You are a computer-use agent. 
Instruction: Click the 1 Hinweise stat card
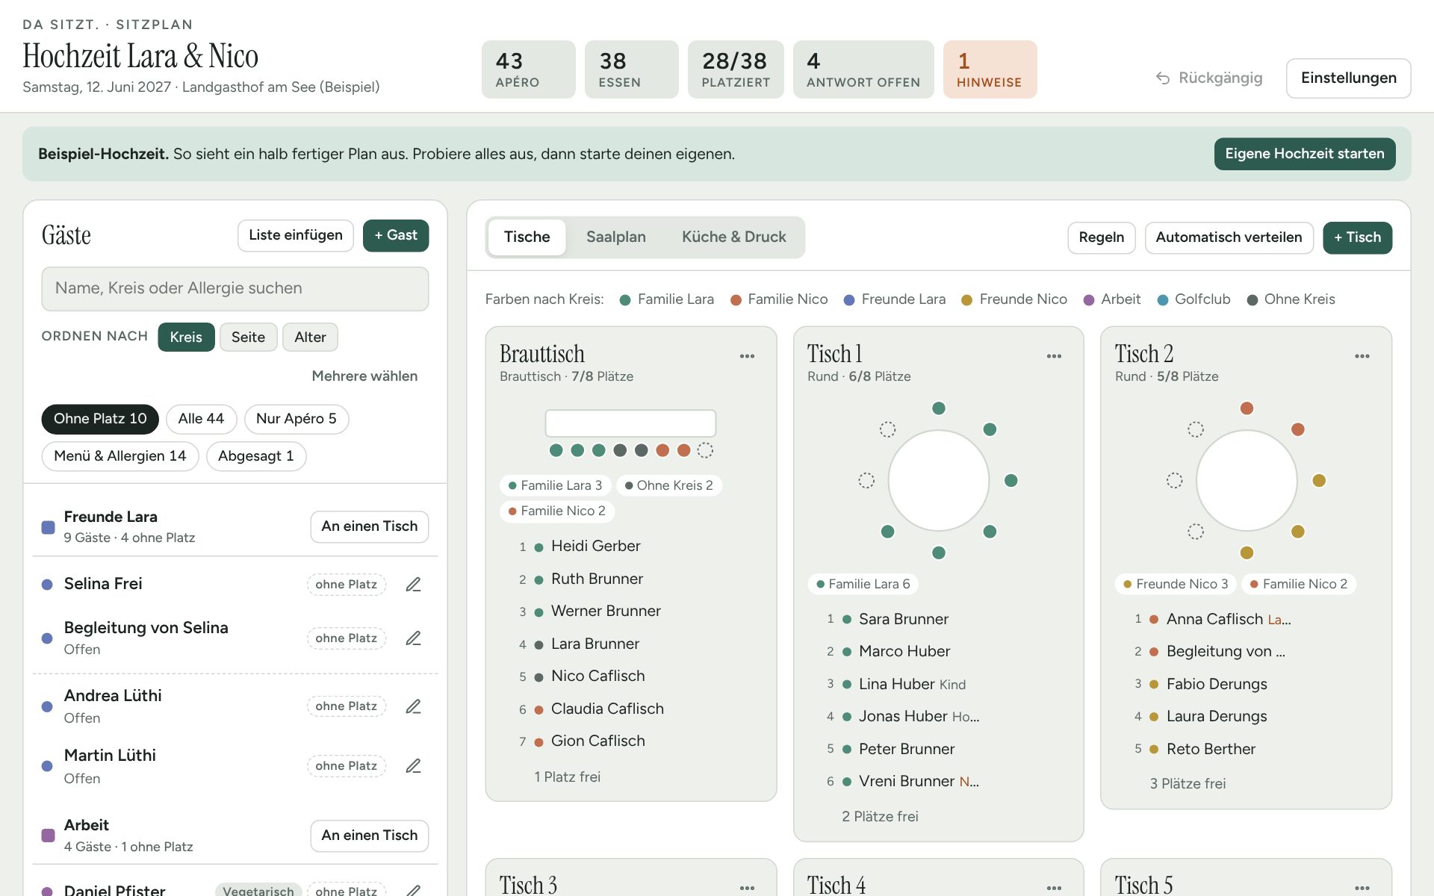[x=990, y=69]
